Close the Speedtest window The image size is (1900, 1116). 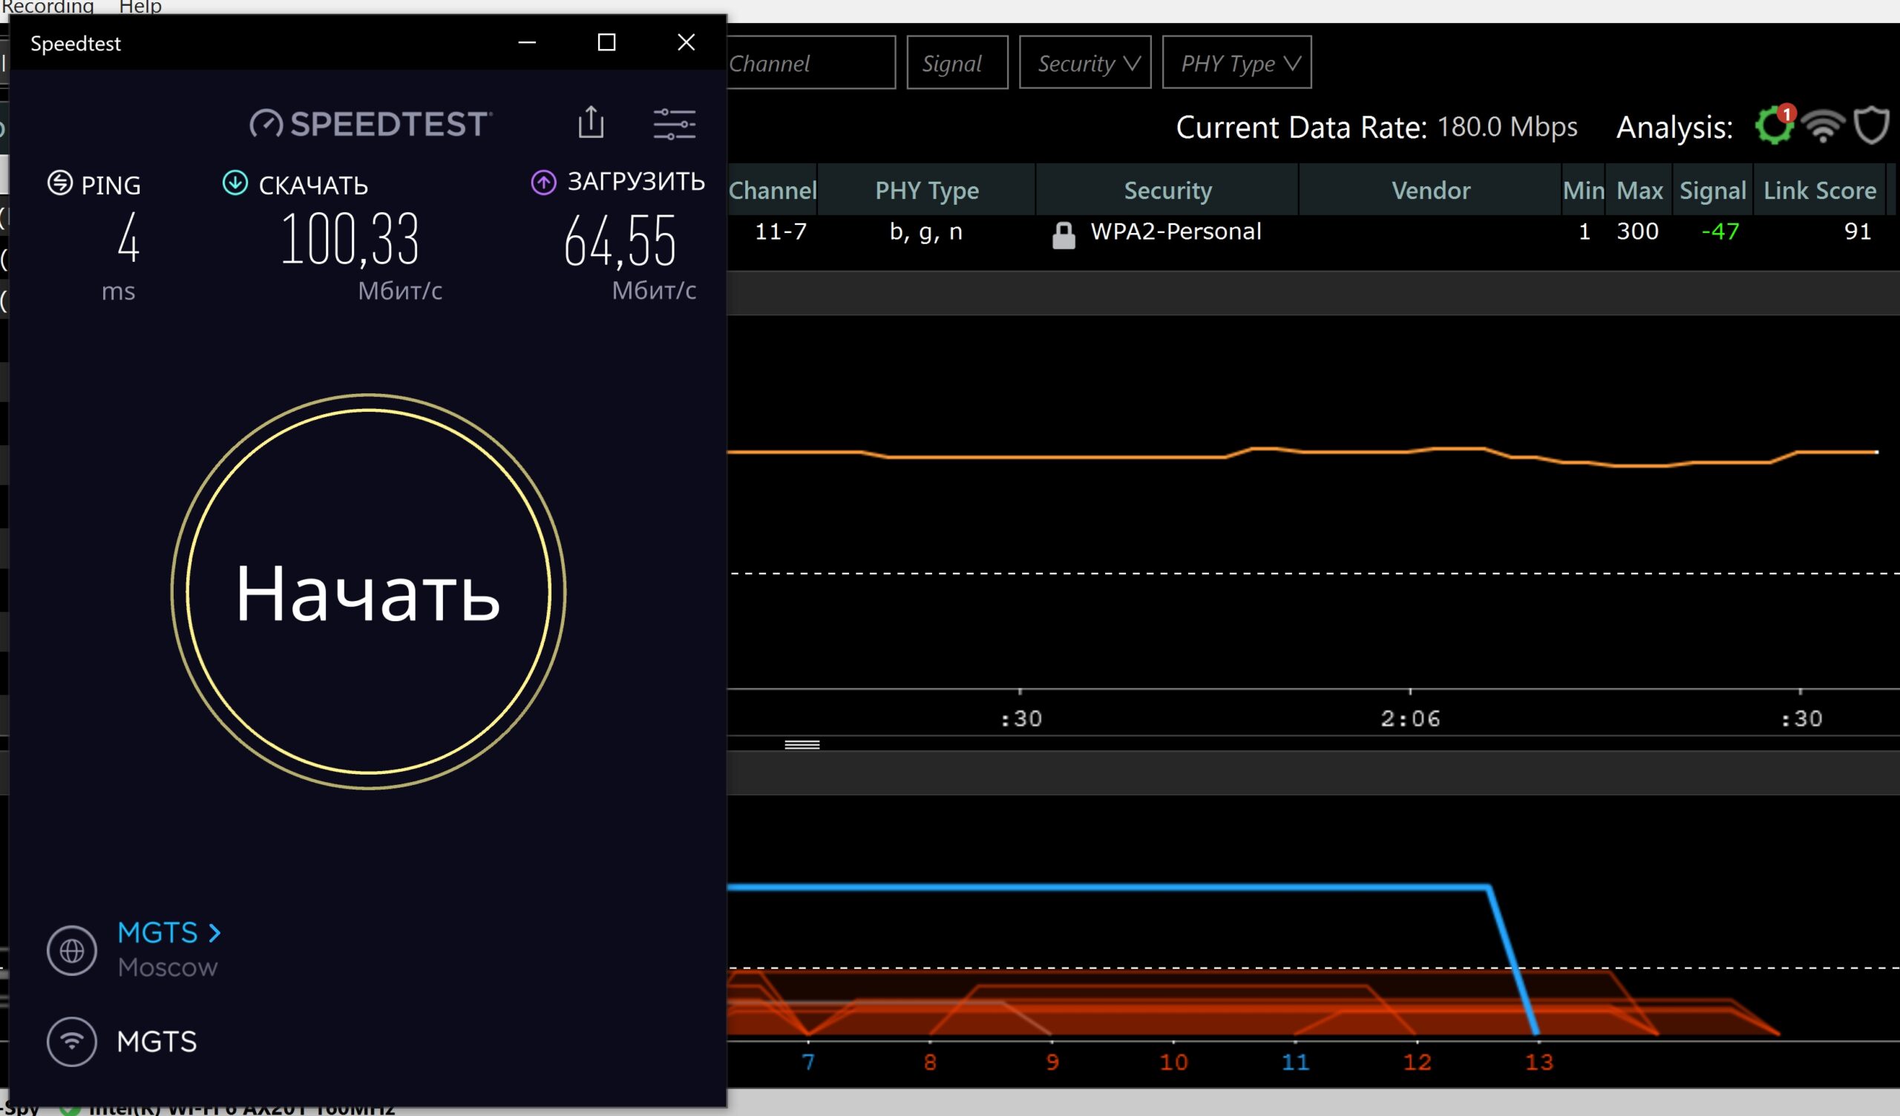[x=686, y=42]
